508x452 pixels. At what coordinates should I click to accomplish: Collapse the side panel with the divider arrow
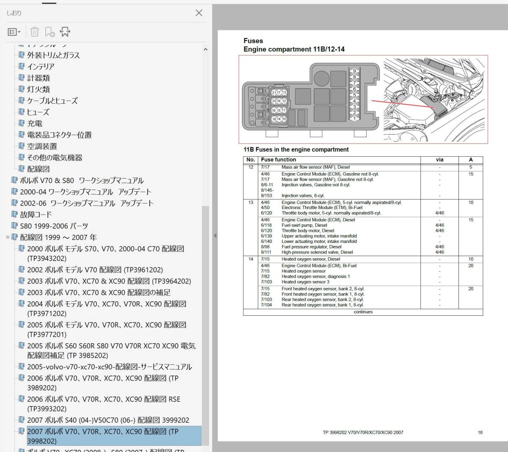click(215, 236)
